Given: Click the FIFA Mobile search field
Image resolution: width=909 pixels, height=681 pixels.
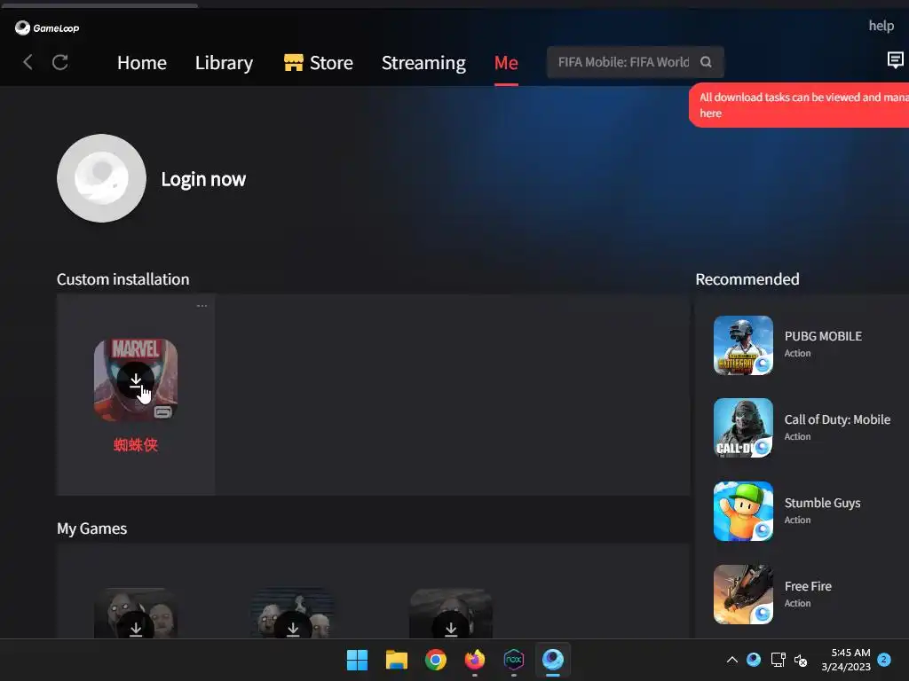Looking at the screenshot, I should [635, 62].
